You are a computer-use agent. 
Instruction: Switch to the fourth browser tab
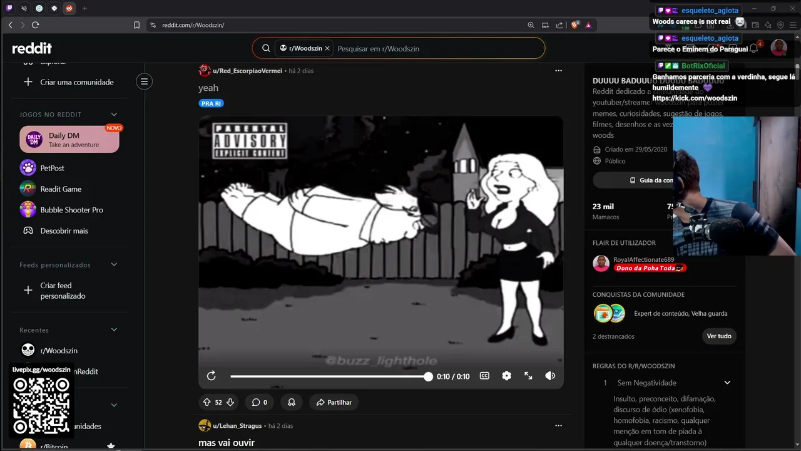pyautogui.click(x=54, y=8)
